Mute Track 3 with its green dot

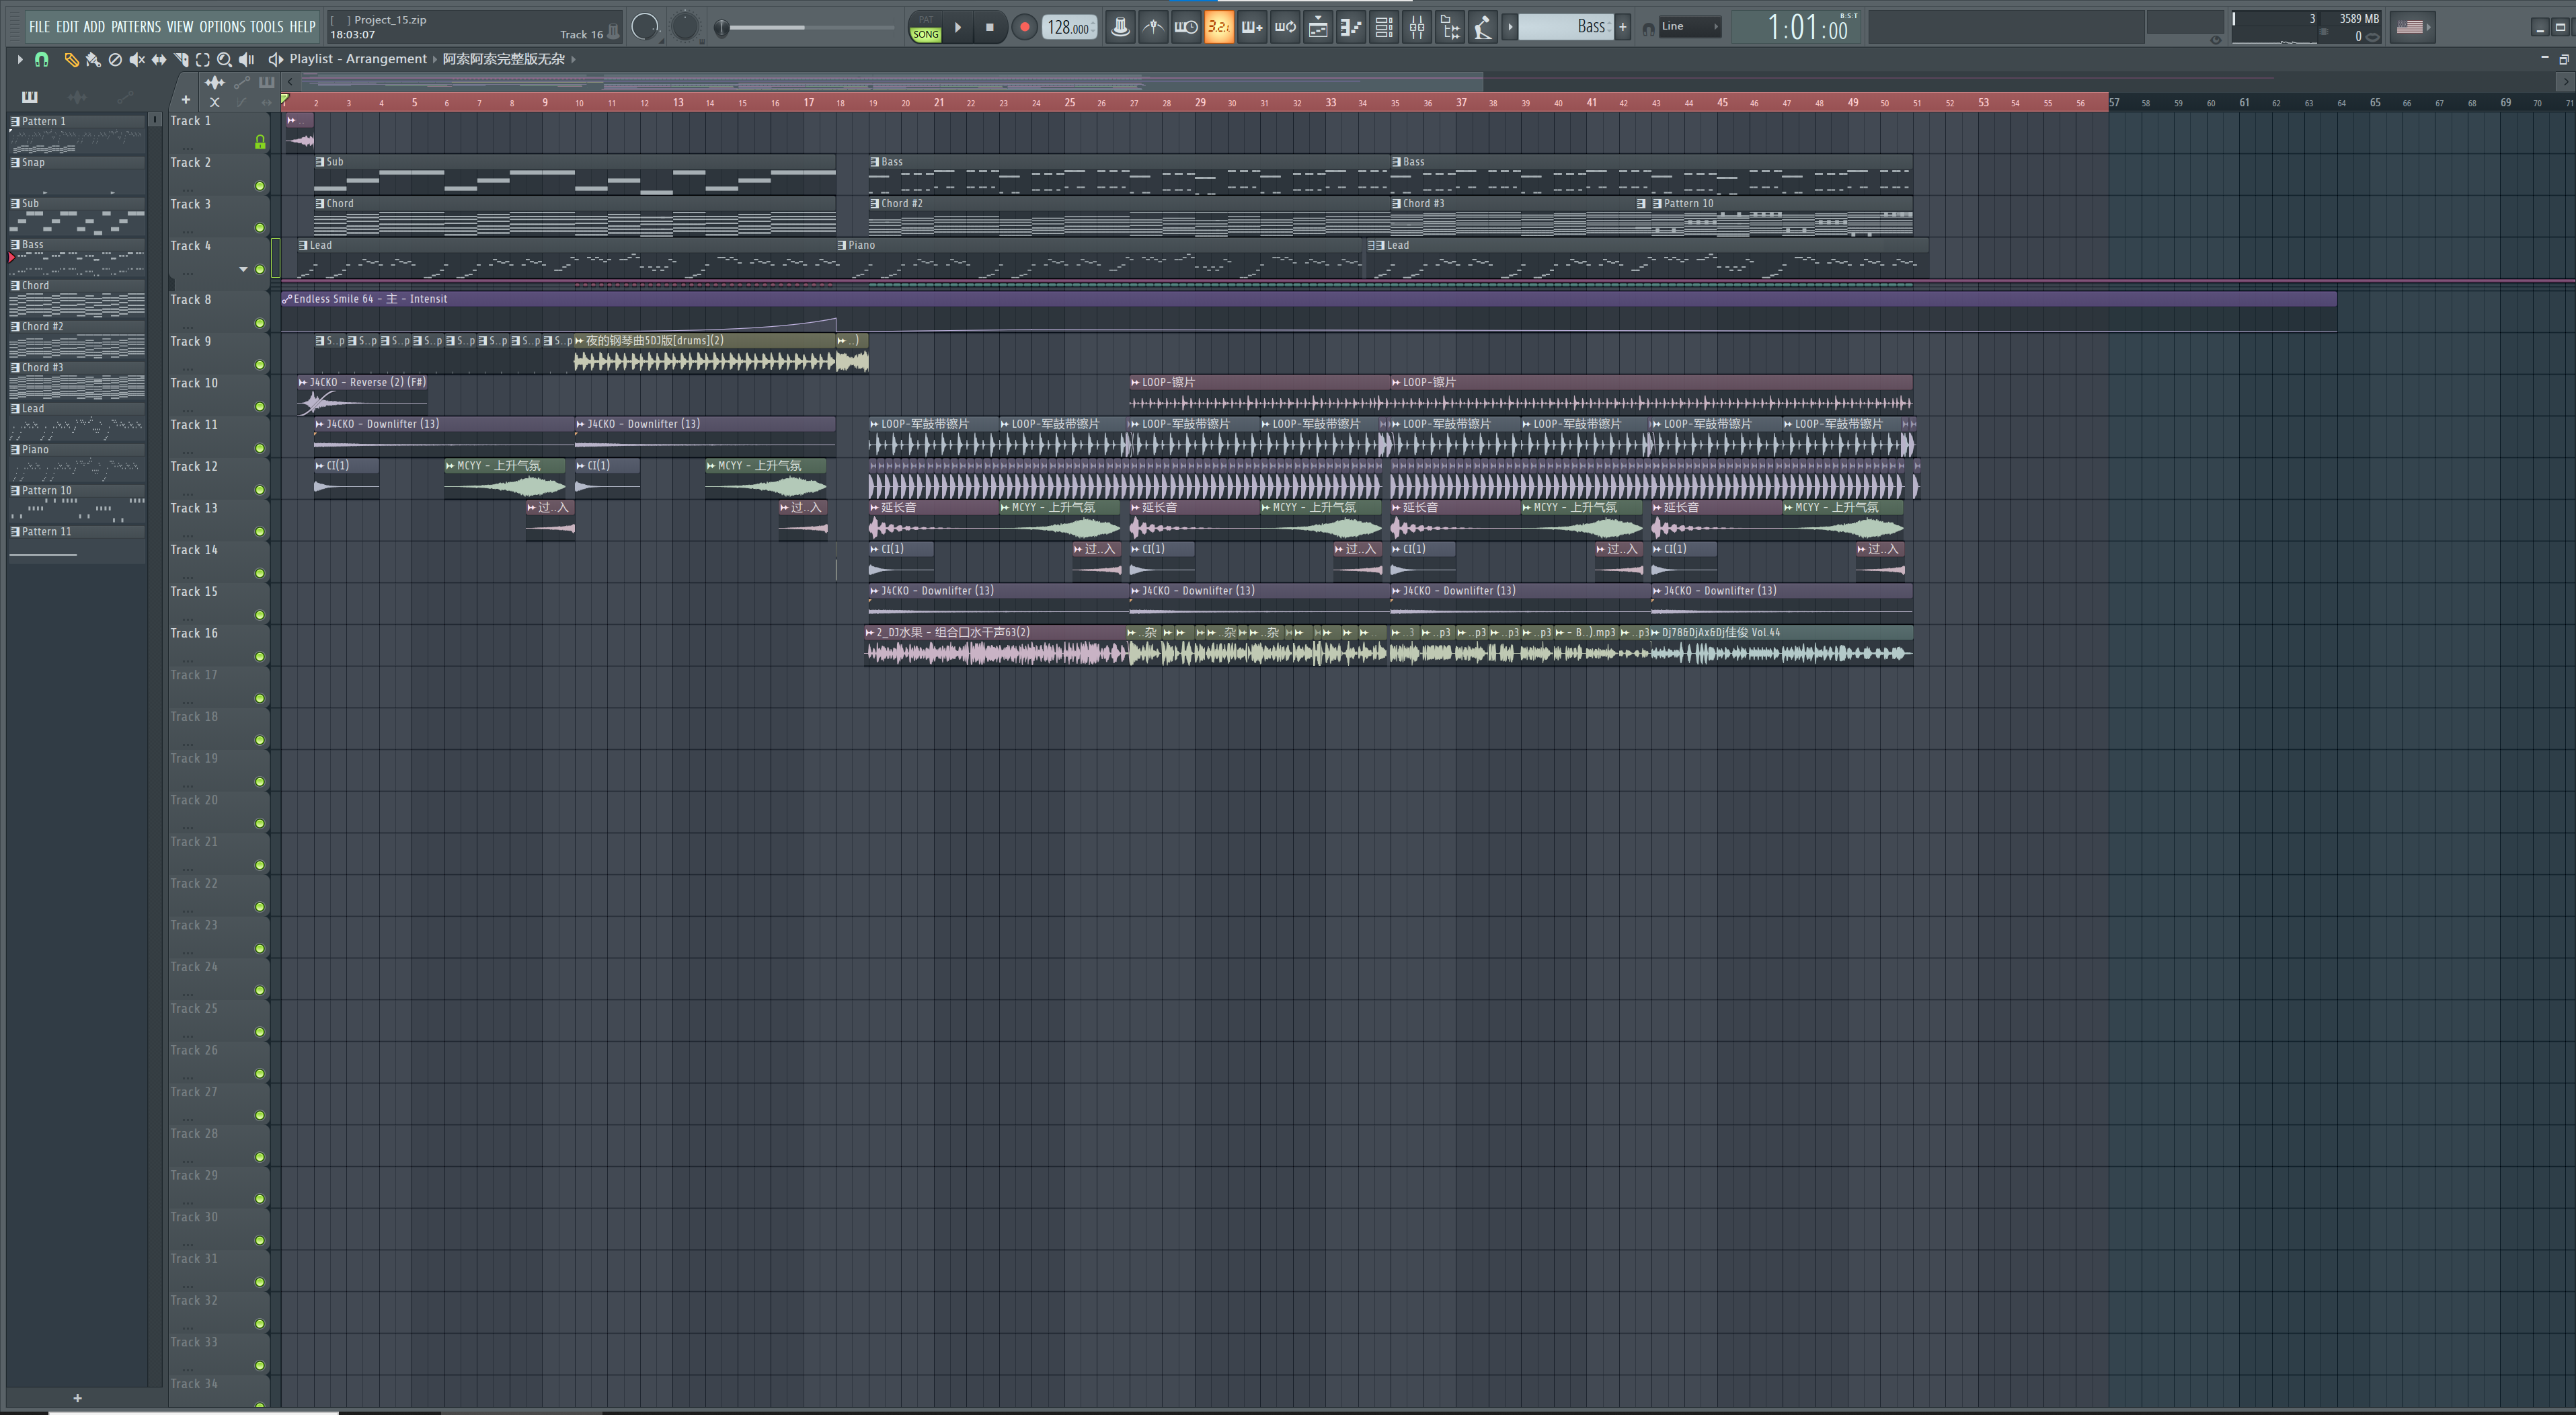[x=260, y=228]
